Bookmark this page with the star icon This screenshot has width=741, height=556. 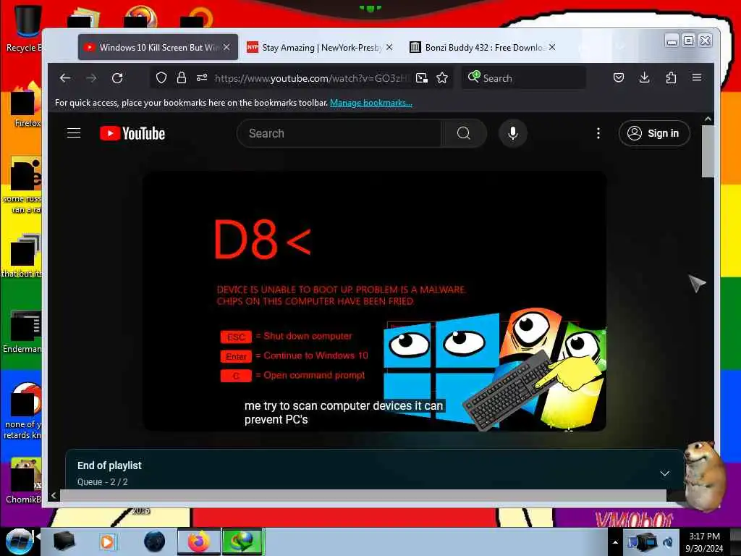coord(442,77)
